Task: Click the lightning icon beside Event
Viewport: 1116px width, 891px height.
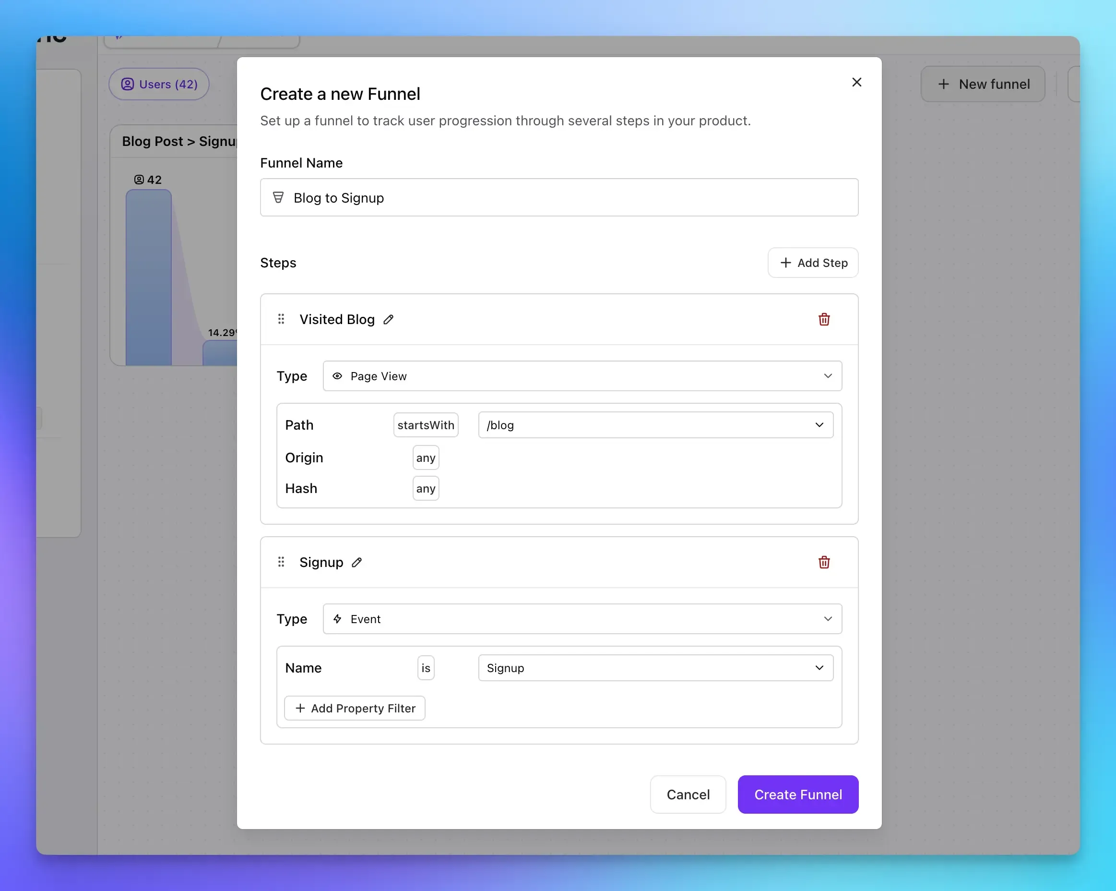Action: pos(337,618)
